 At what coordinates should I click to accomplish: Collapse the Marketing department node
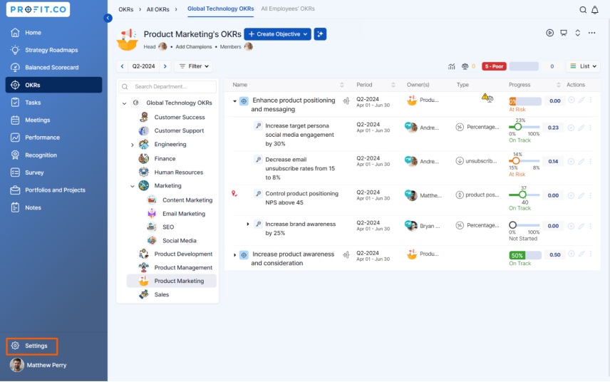(x=133, y=186)
